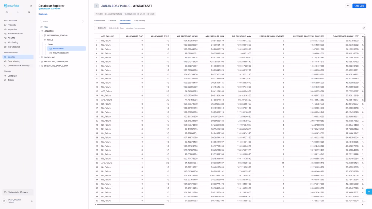372x209 pixels.
Task: Expand the INFORMATION_SCHEMA schema
Action: pos(42,36)
